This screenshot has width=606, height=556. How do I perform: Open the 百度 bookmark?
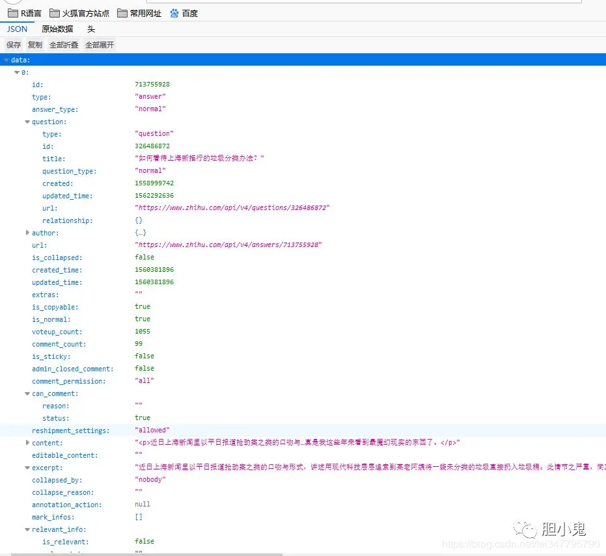[x=184, y=14]
